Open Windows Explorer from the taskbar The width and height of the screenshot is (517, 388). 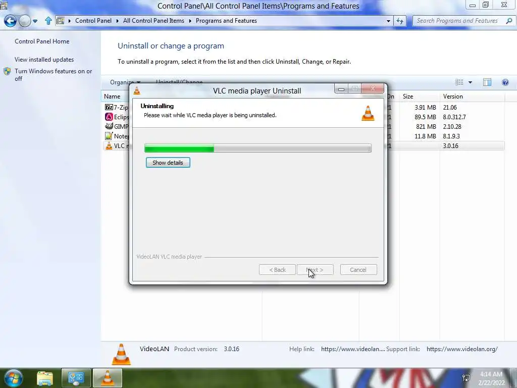pos(45,378)
